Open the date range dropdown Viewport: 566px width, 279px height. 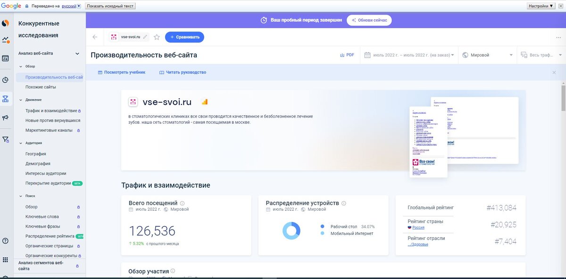click(x=409, y=55)
